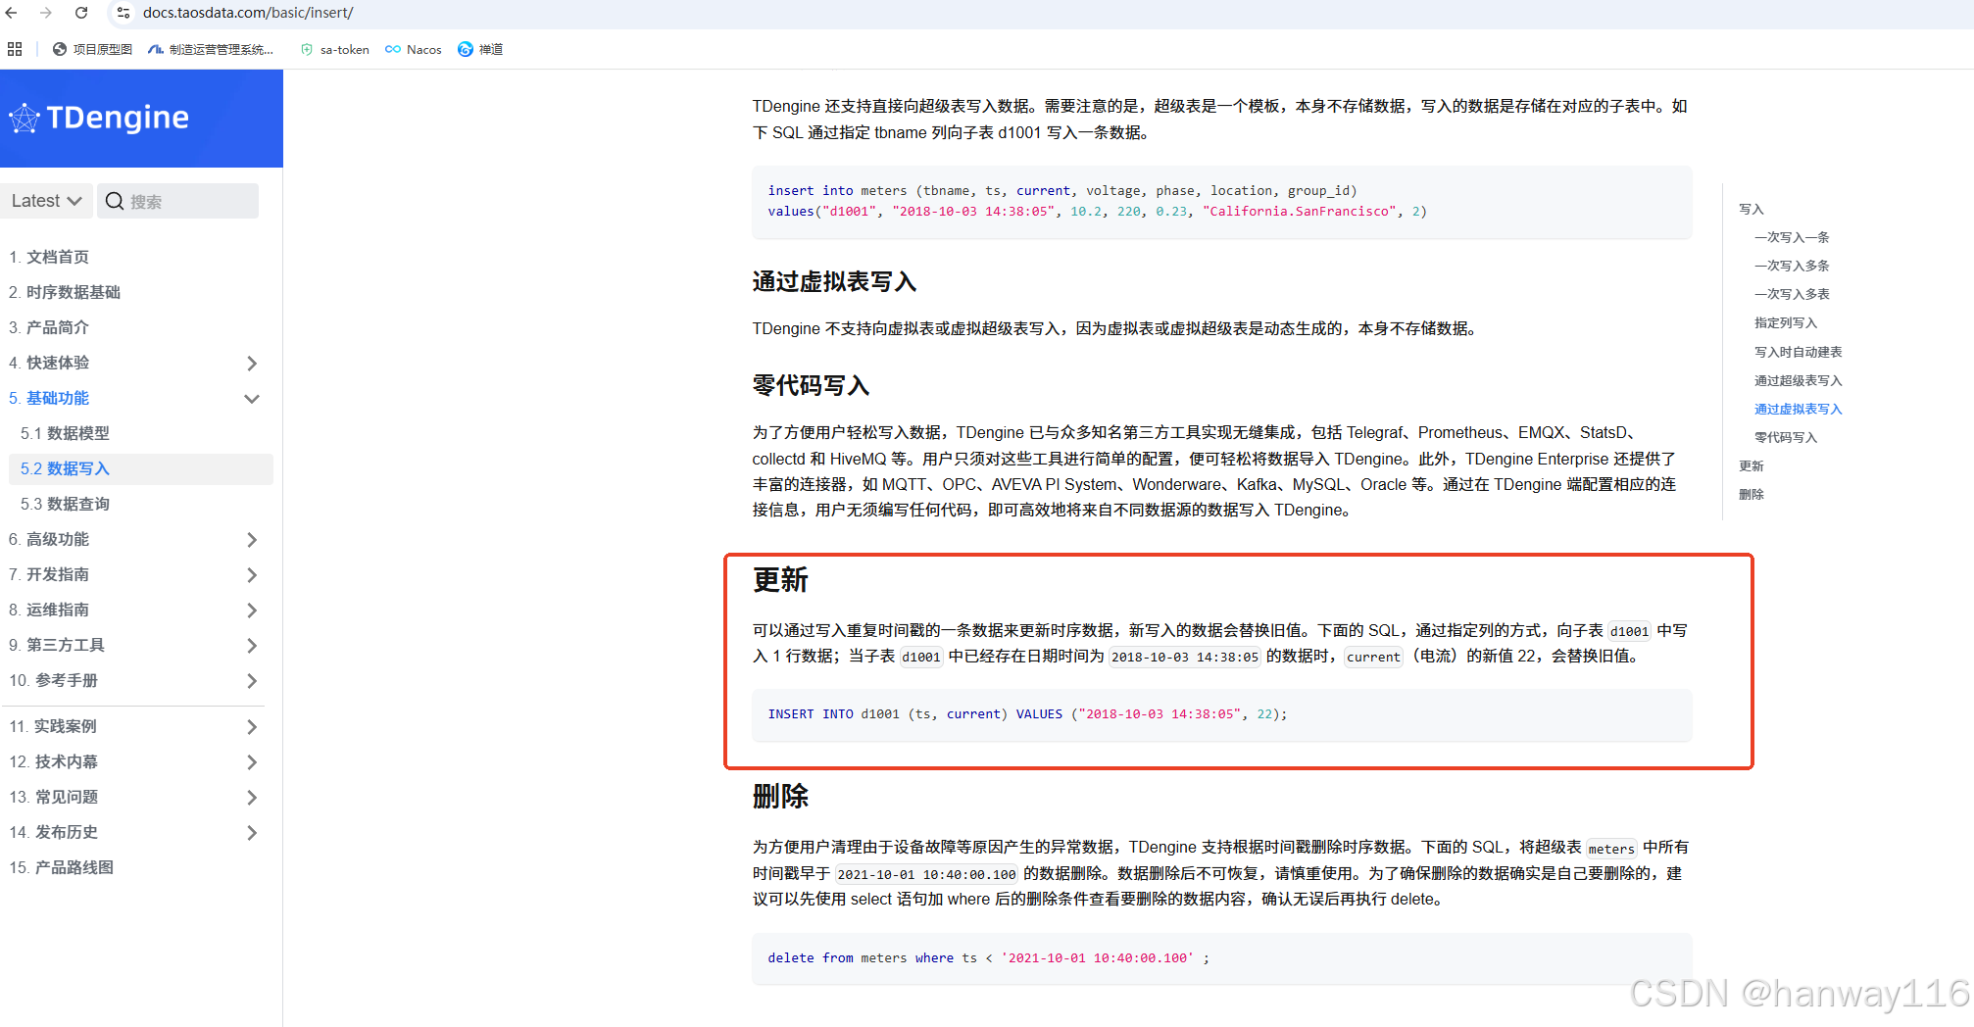Click the 删除 section heading
Viewport: 1974px width, 1027px height.
click(780, 797)
